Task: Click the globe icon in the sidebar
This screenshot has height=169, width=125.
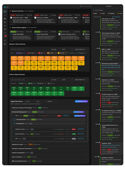Action: coord(5,19)
